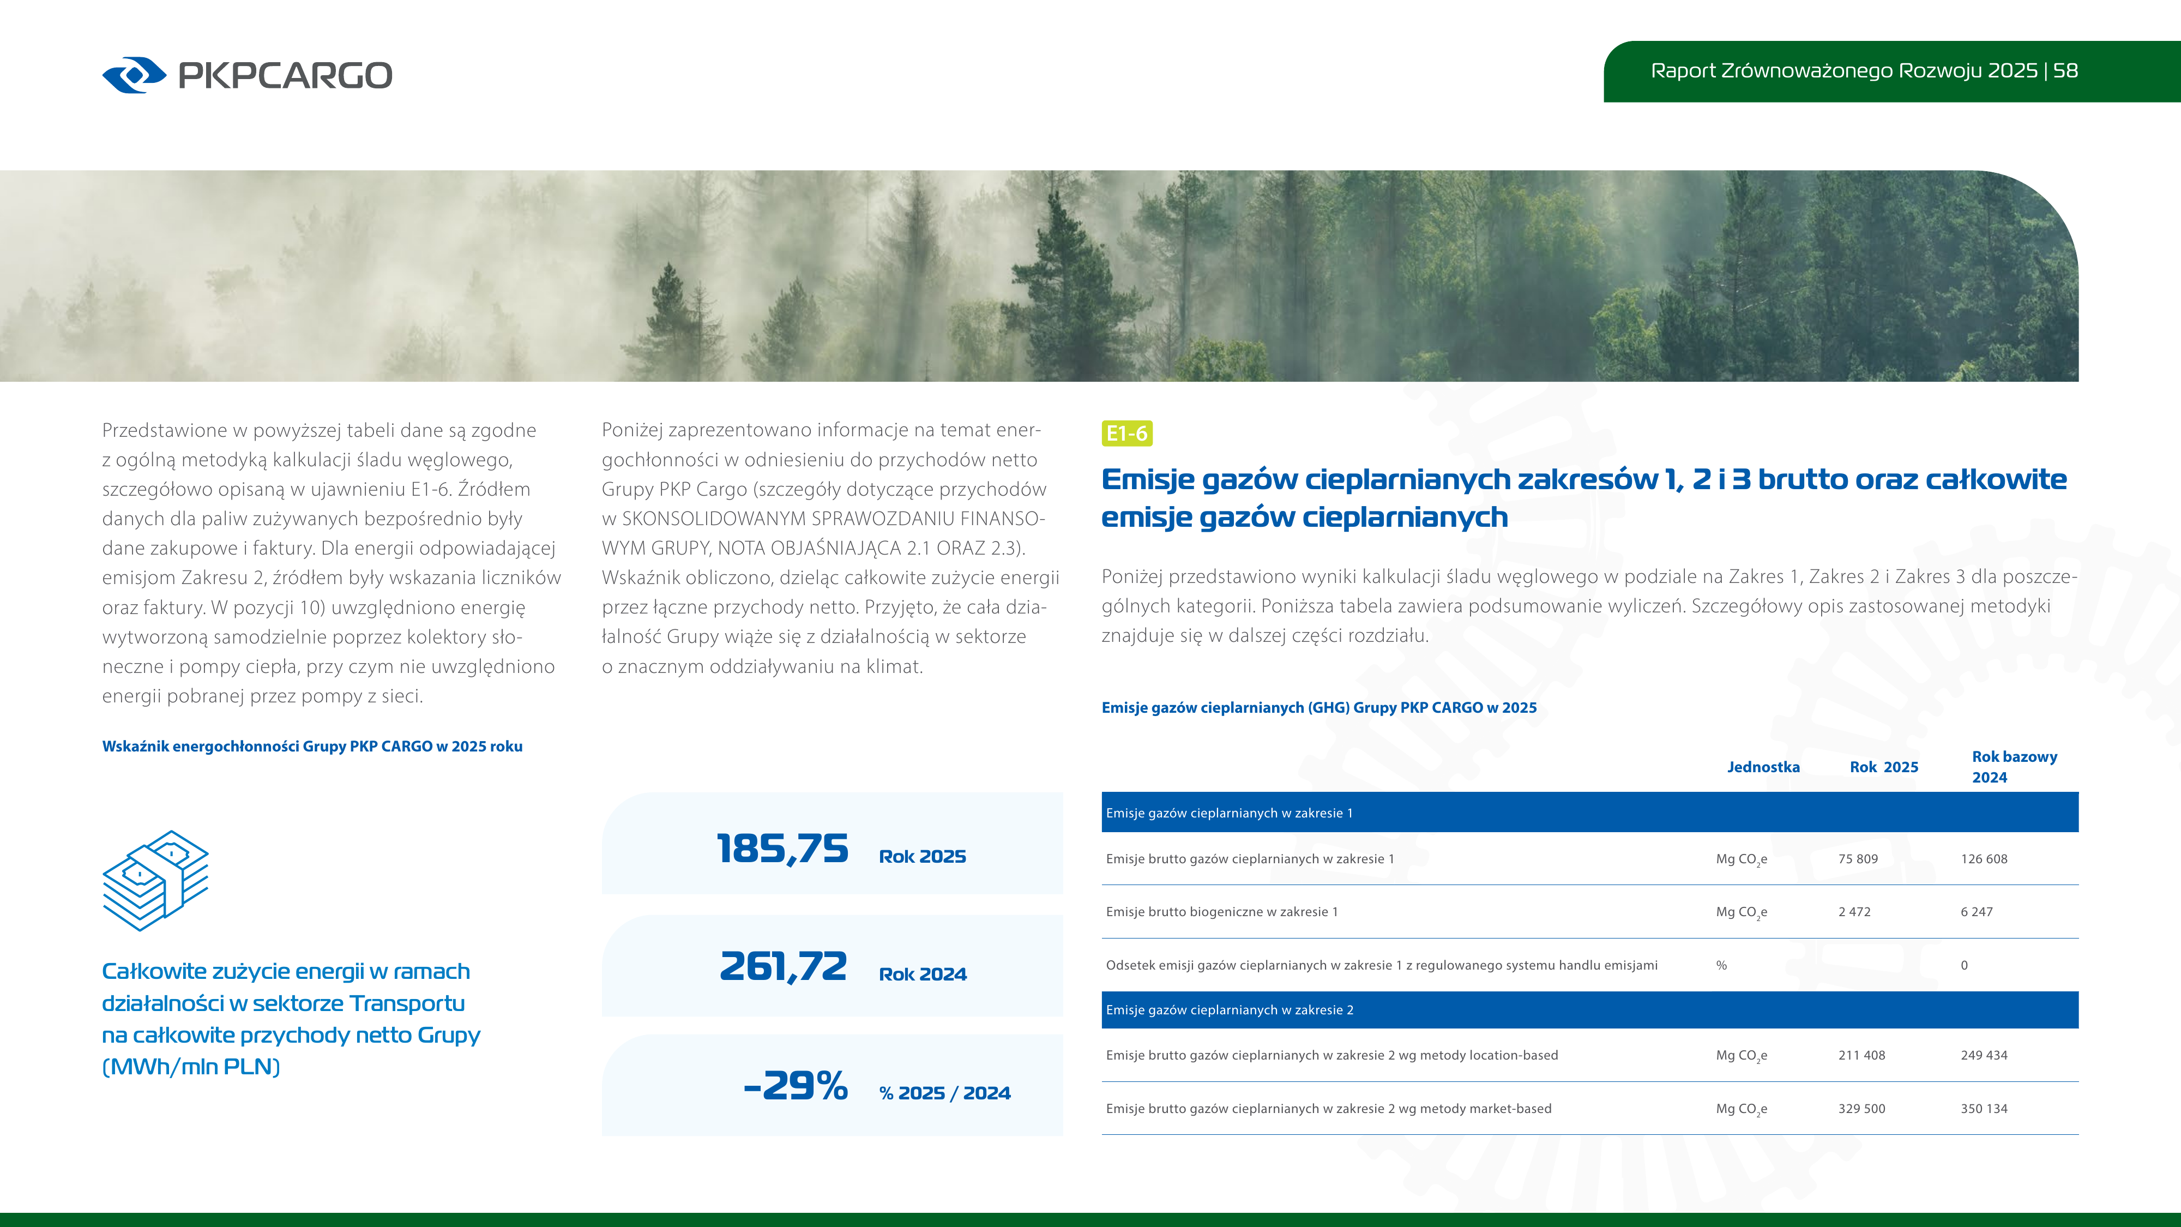Select the value 261,72
Screen dimensions: 2181x1227
coord(783,966)
